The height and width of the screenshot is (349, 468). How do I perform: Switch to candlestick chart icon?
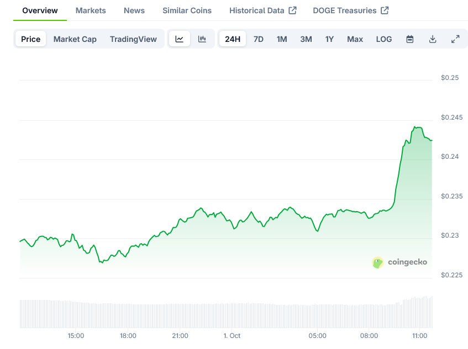(202, 39)
